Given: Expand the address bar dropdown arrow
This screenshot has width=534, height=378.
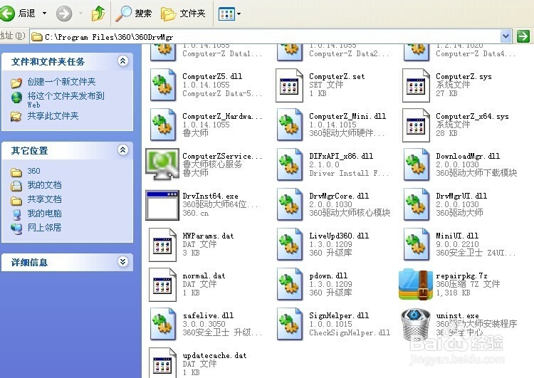Looking at the screenshot, I should coord(506,36).
